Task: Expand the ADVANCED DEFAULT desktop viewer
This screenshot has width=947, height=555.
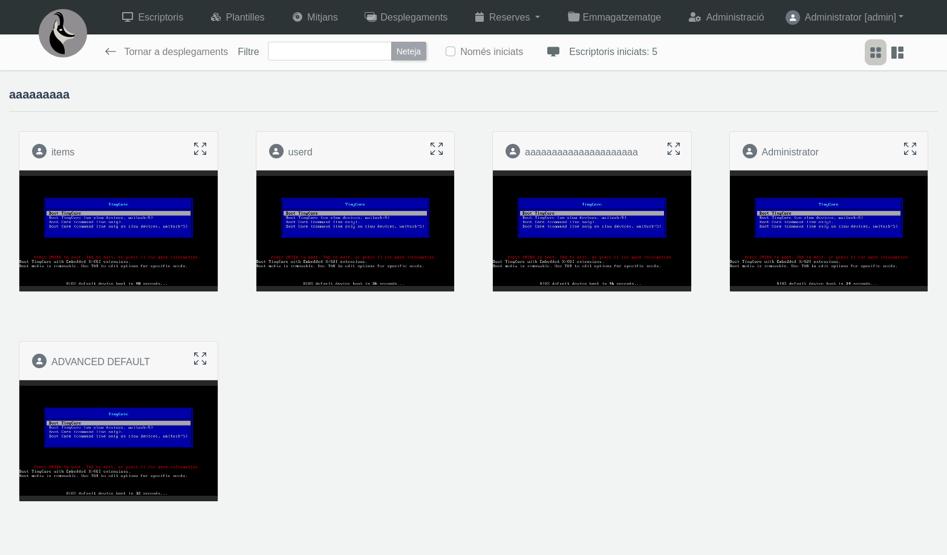Action: coord(200,359)
